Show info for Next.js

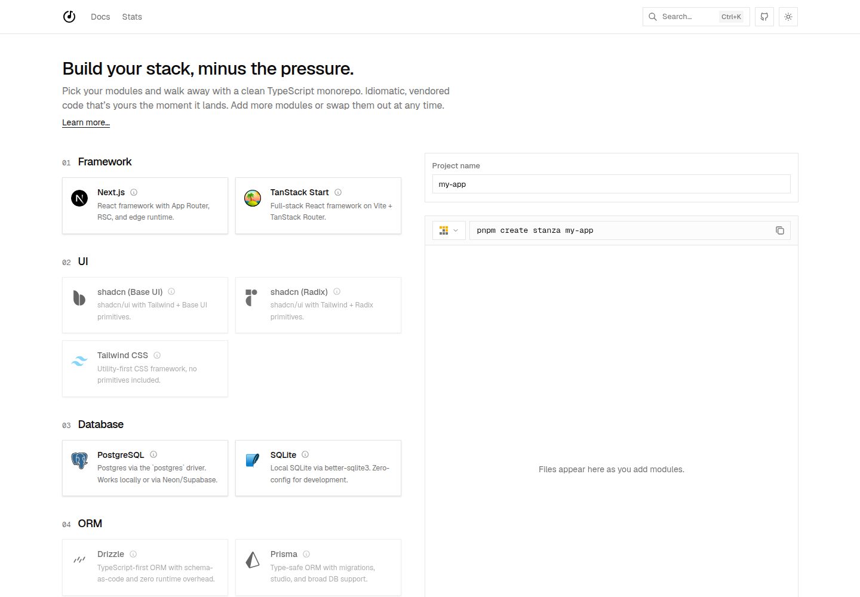pyautogui.click(x=134, y=192)
